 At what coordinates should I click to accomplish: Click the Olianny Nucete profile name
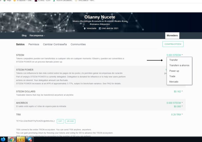[100, 17]
